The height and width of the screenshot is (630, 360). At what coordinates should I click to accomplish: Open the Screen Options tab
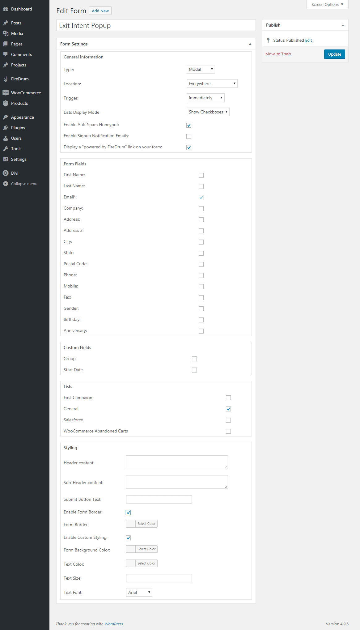click(x=327, y=4)
